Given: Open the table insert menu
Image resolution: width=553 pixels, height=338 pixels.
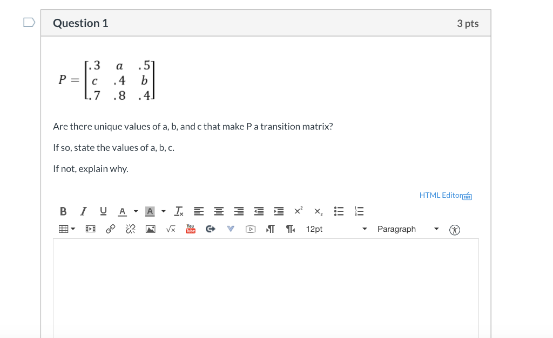Looking at the screenshot, I should [x=66, y=229].
